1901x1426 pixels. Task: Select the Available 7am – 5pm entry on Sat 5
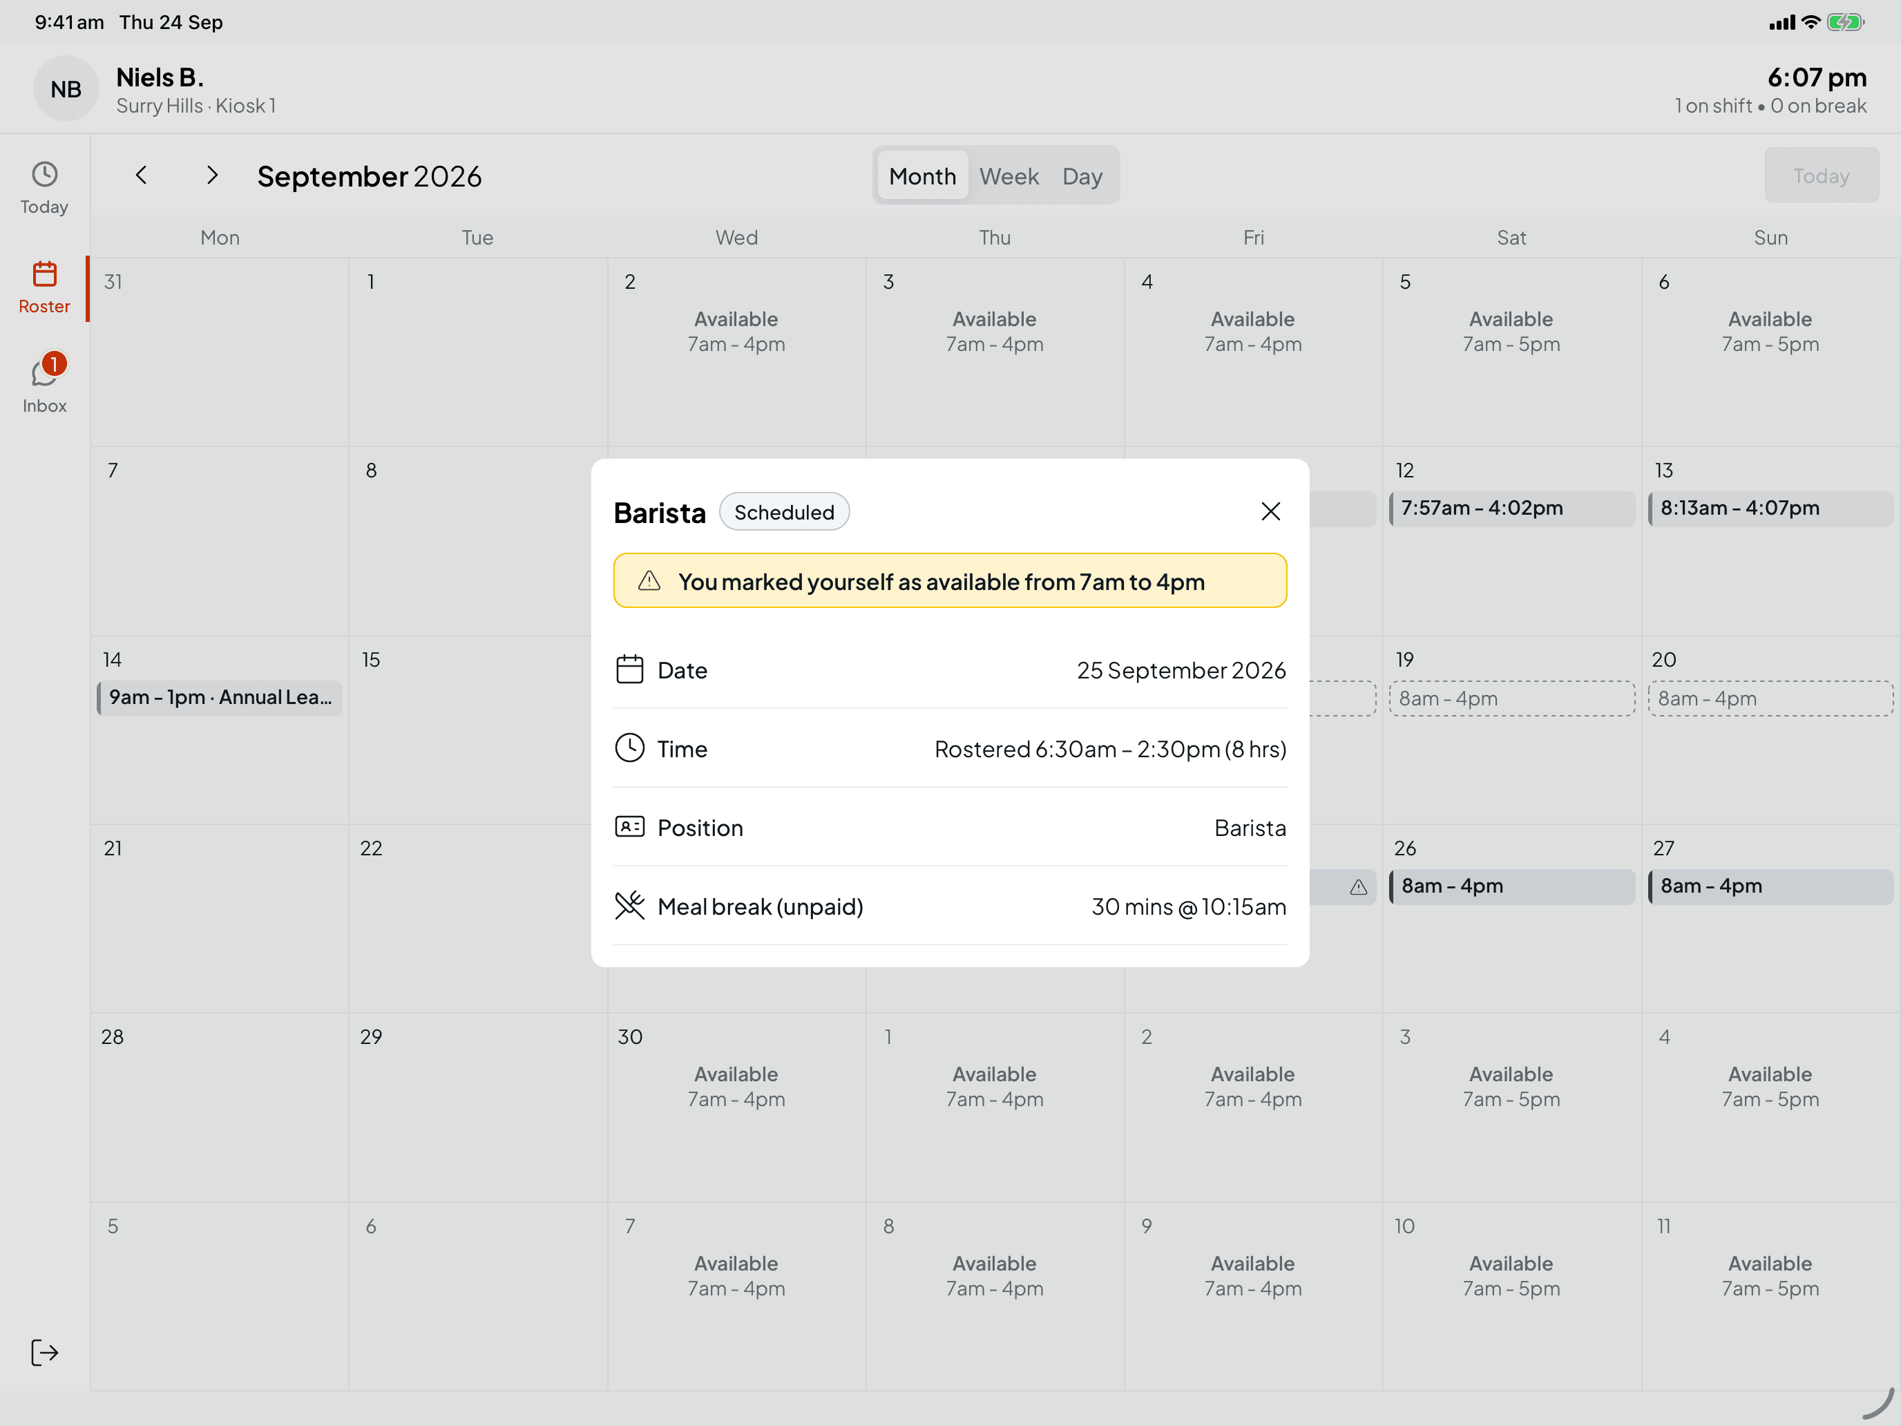(x=1511, y=332)
